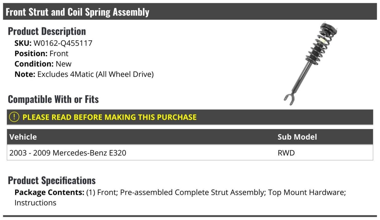
Task: Click the Product Specifications heading
Action: coord(52,180)
